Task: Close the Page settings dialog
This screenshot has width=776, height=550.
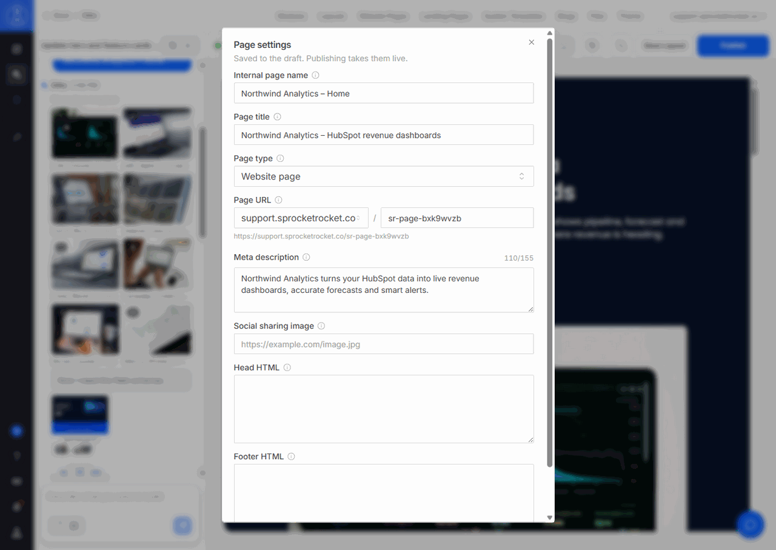Action: 532,42
